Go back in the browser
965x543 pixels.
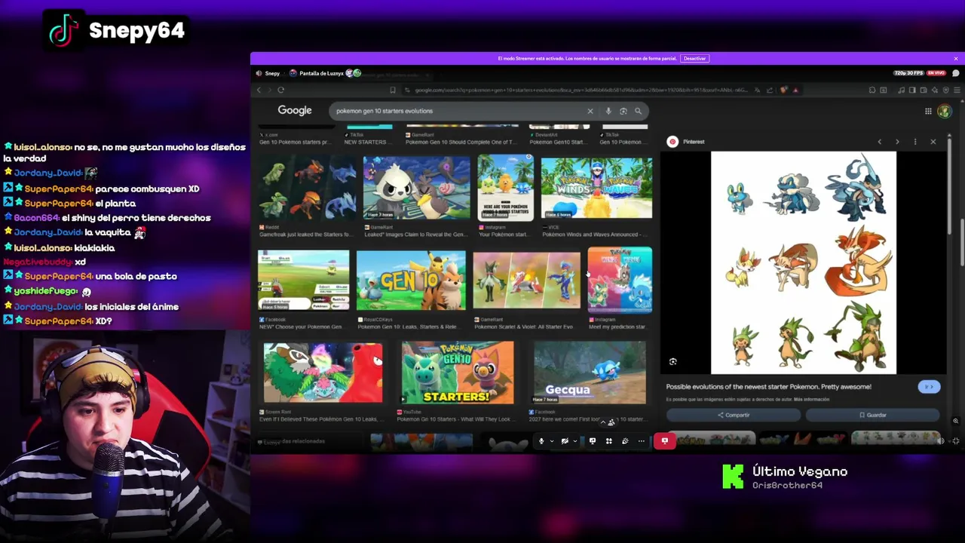[x=259, y=90]
